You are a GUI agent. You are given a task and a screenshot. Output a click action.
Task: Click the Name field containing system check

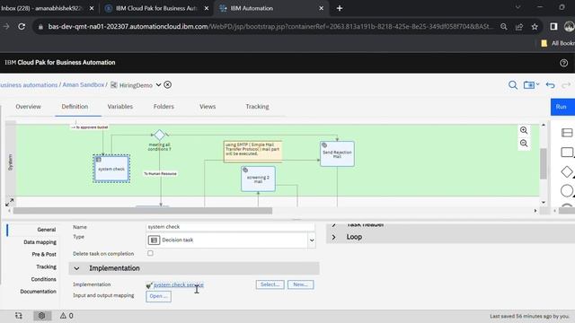click(230, 227)
